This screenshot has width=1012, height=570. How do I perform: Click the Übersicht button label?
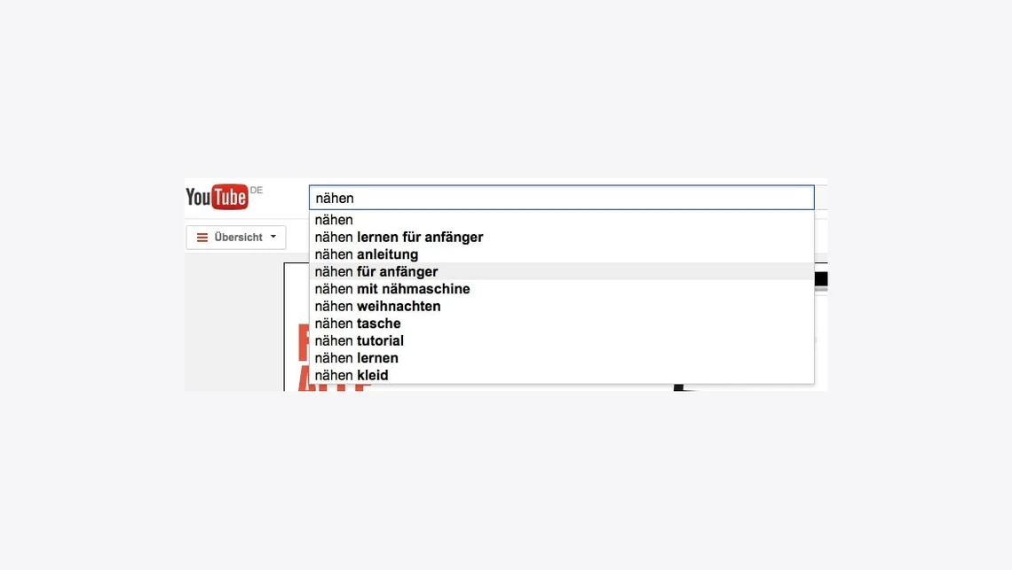[x=239, y=238]
